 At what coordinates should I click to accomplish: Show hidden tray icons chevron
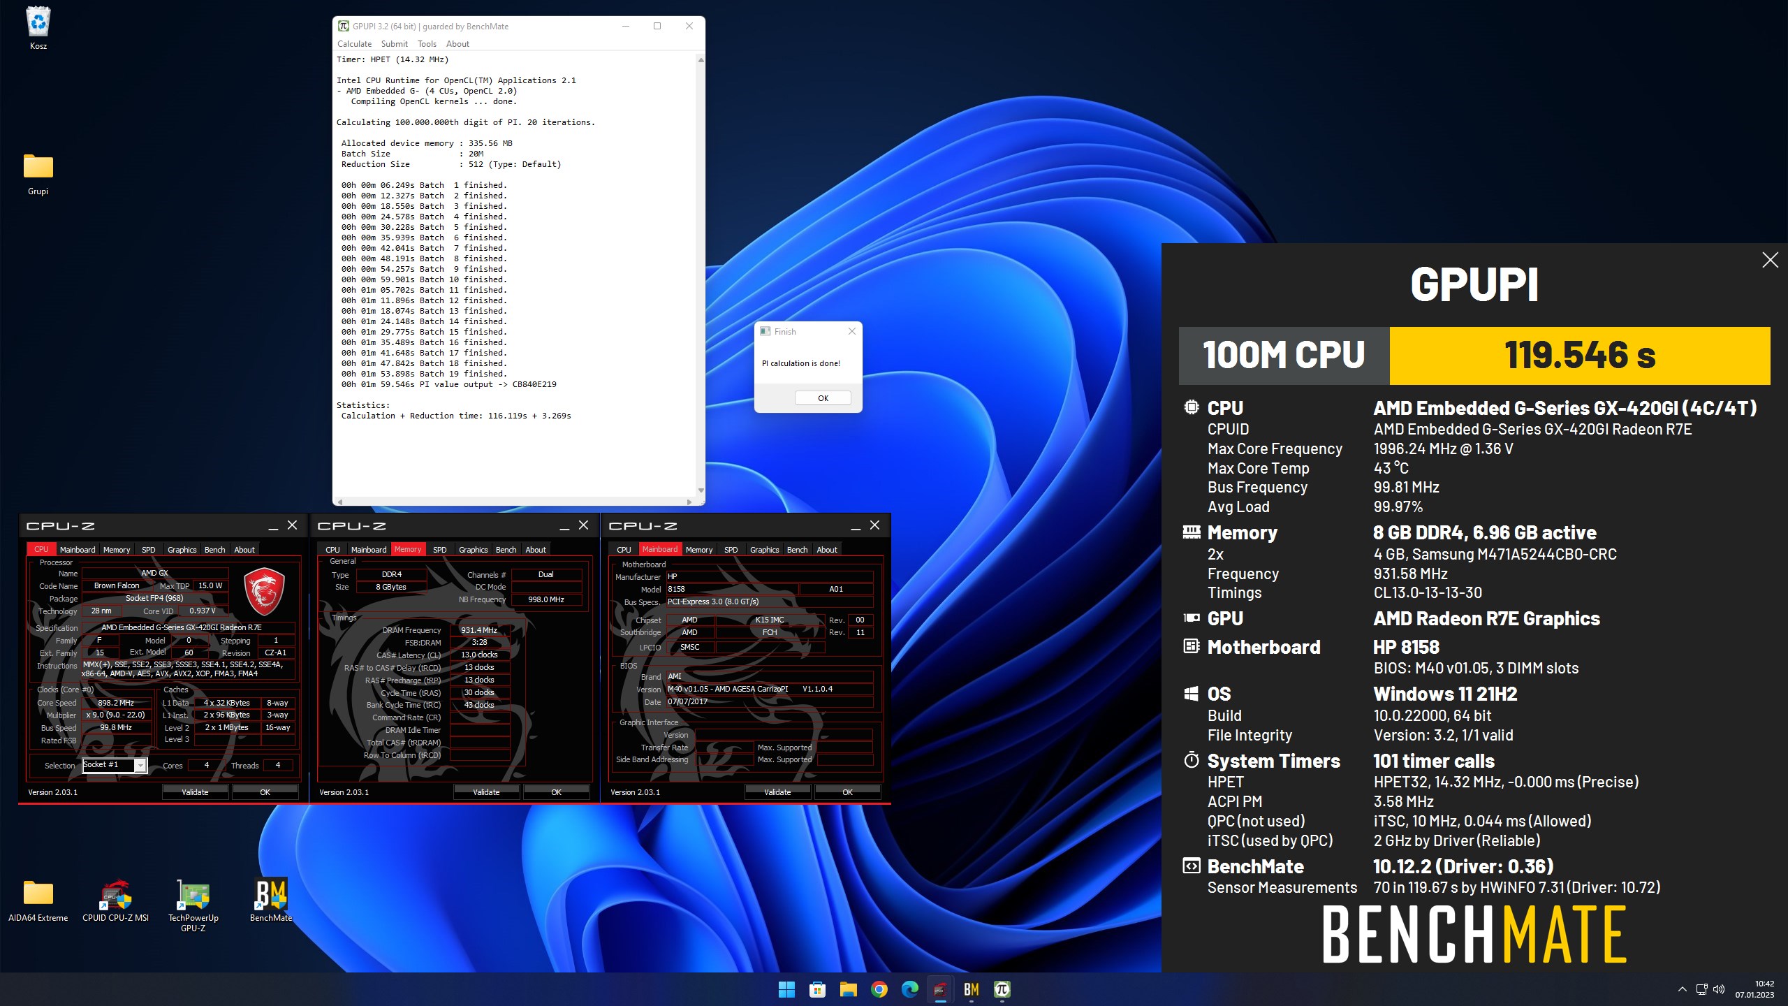(x=1682, y=989)
